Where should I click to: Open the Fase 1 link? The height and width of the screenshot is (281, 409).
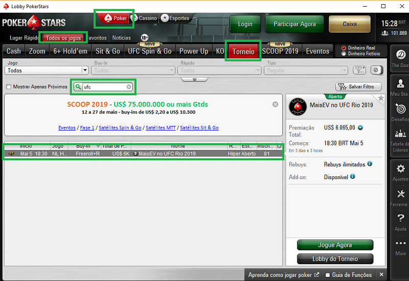pos(87,127)
